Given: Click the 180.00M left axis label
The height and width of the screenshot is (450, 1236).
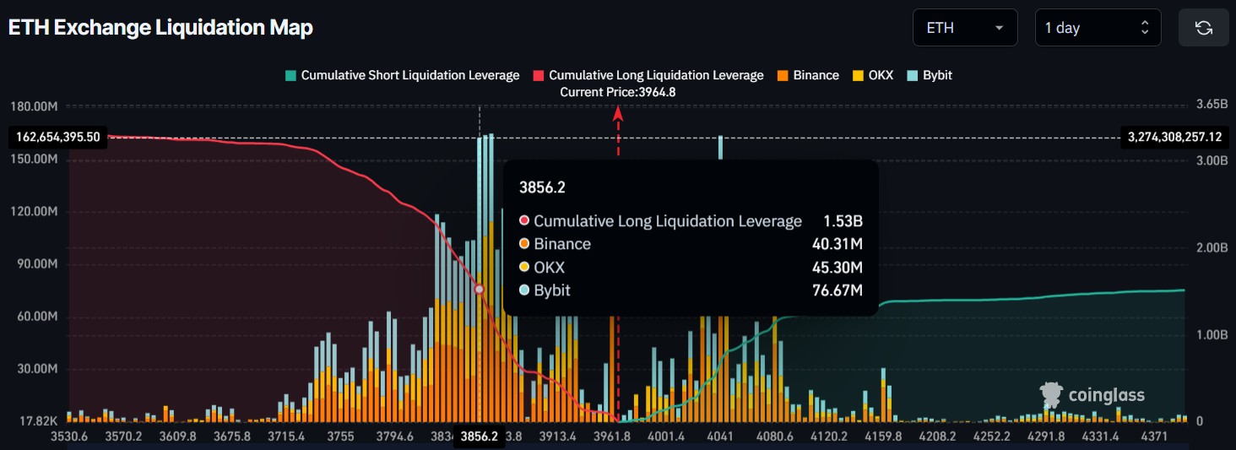Looking at the screenshot, I should (x=34, y=106).
